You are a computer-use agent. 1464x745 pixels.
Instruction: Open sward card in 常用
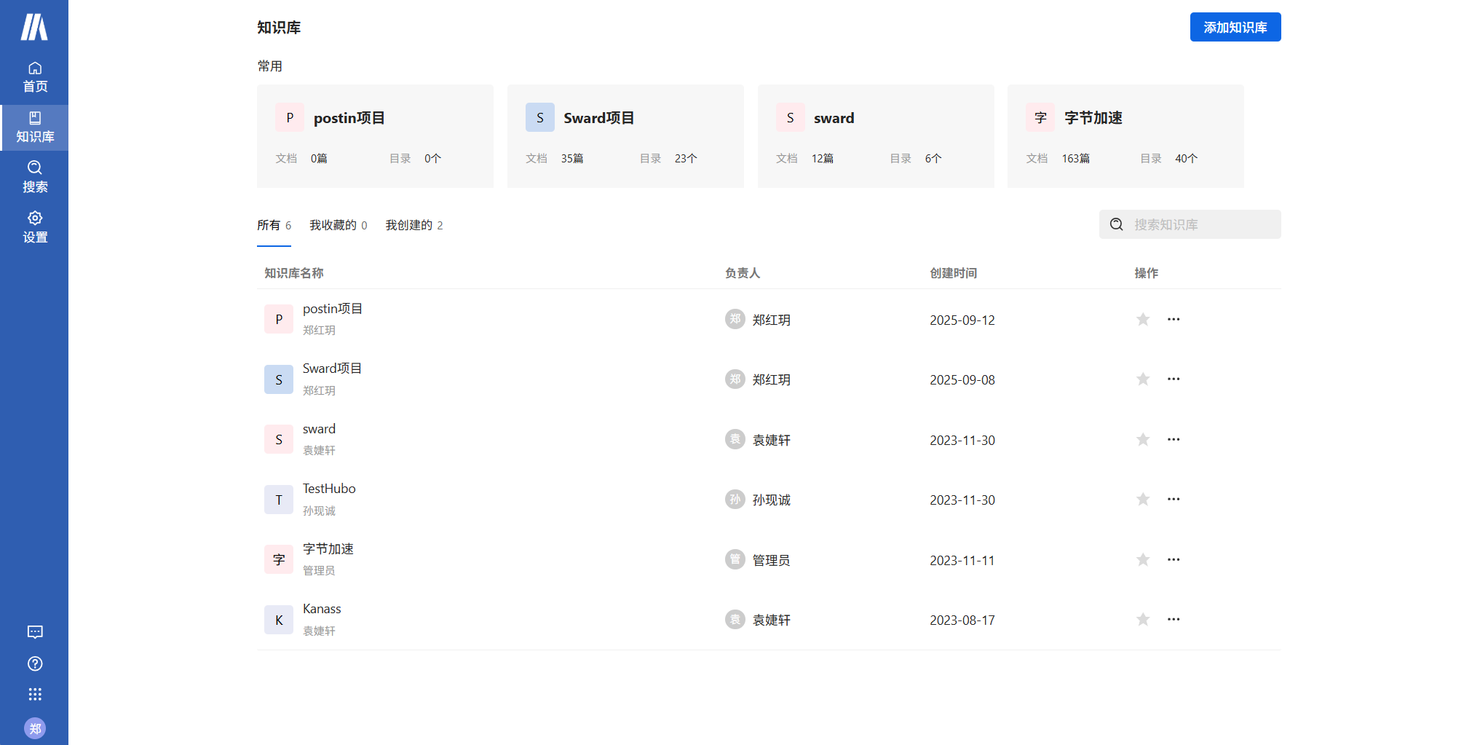876,136
